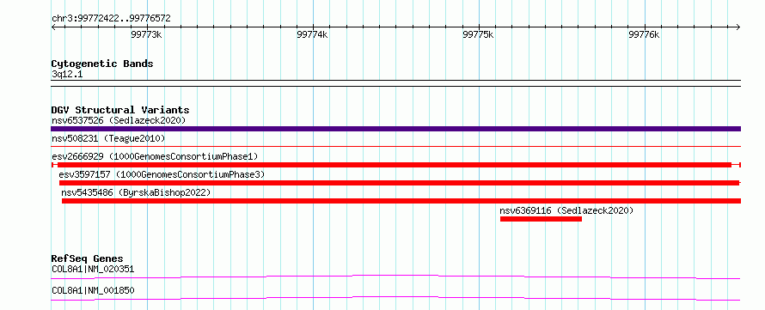Click the short red nsv6369116 variant bar
Viewport: 765px width, 310px height.
(541, 219)
